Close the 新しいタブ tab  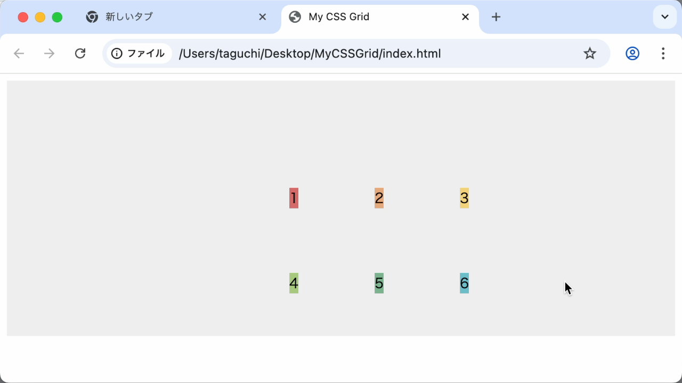[262, 17]
